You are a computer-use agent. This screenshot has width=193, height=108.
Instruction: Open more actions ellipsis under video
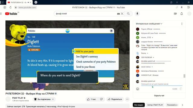[x=127, y=99]
